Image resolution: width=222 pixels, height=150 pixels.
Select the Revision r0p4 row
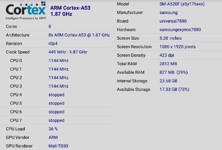point(55,44)
